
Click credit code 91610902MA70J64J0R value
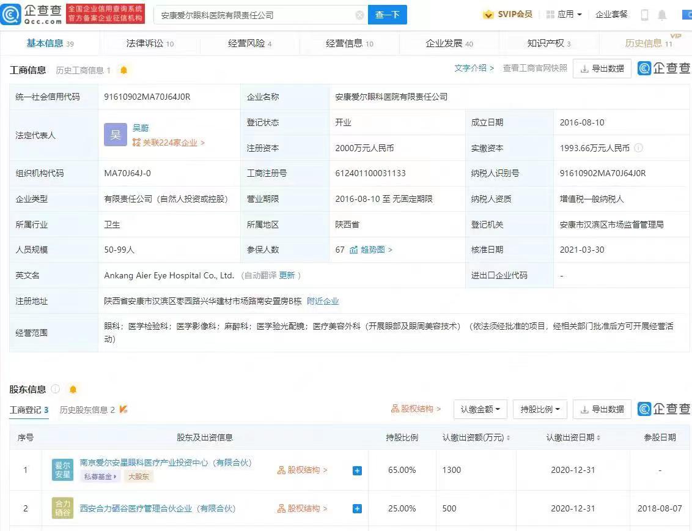point(147,97)
